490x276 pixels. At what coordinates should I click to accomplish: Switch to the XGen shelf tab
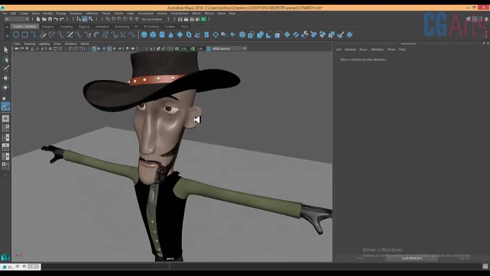184,26
